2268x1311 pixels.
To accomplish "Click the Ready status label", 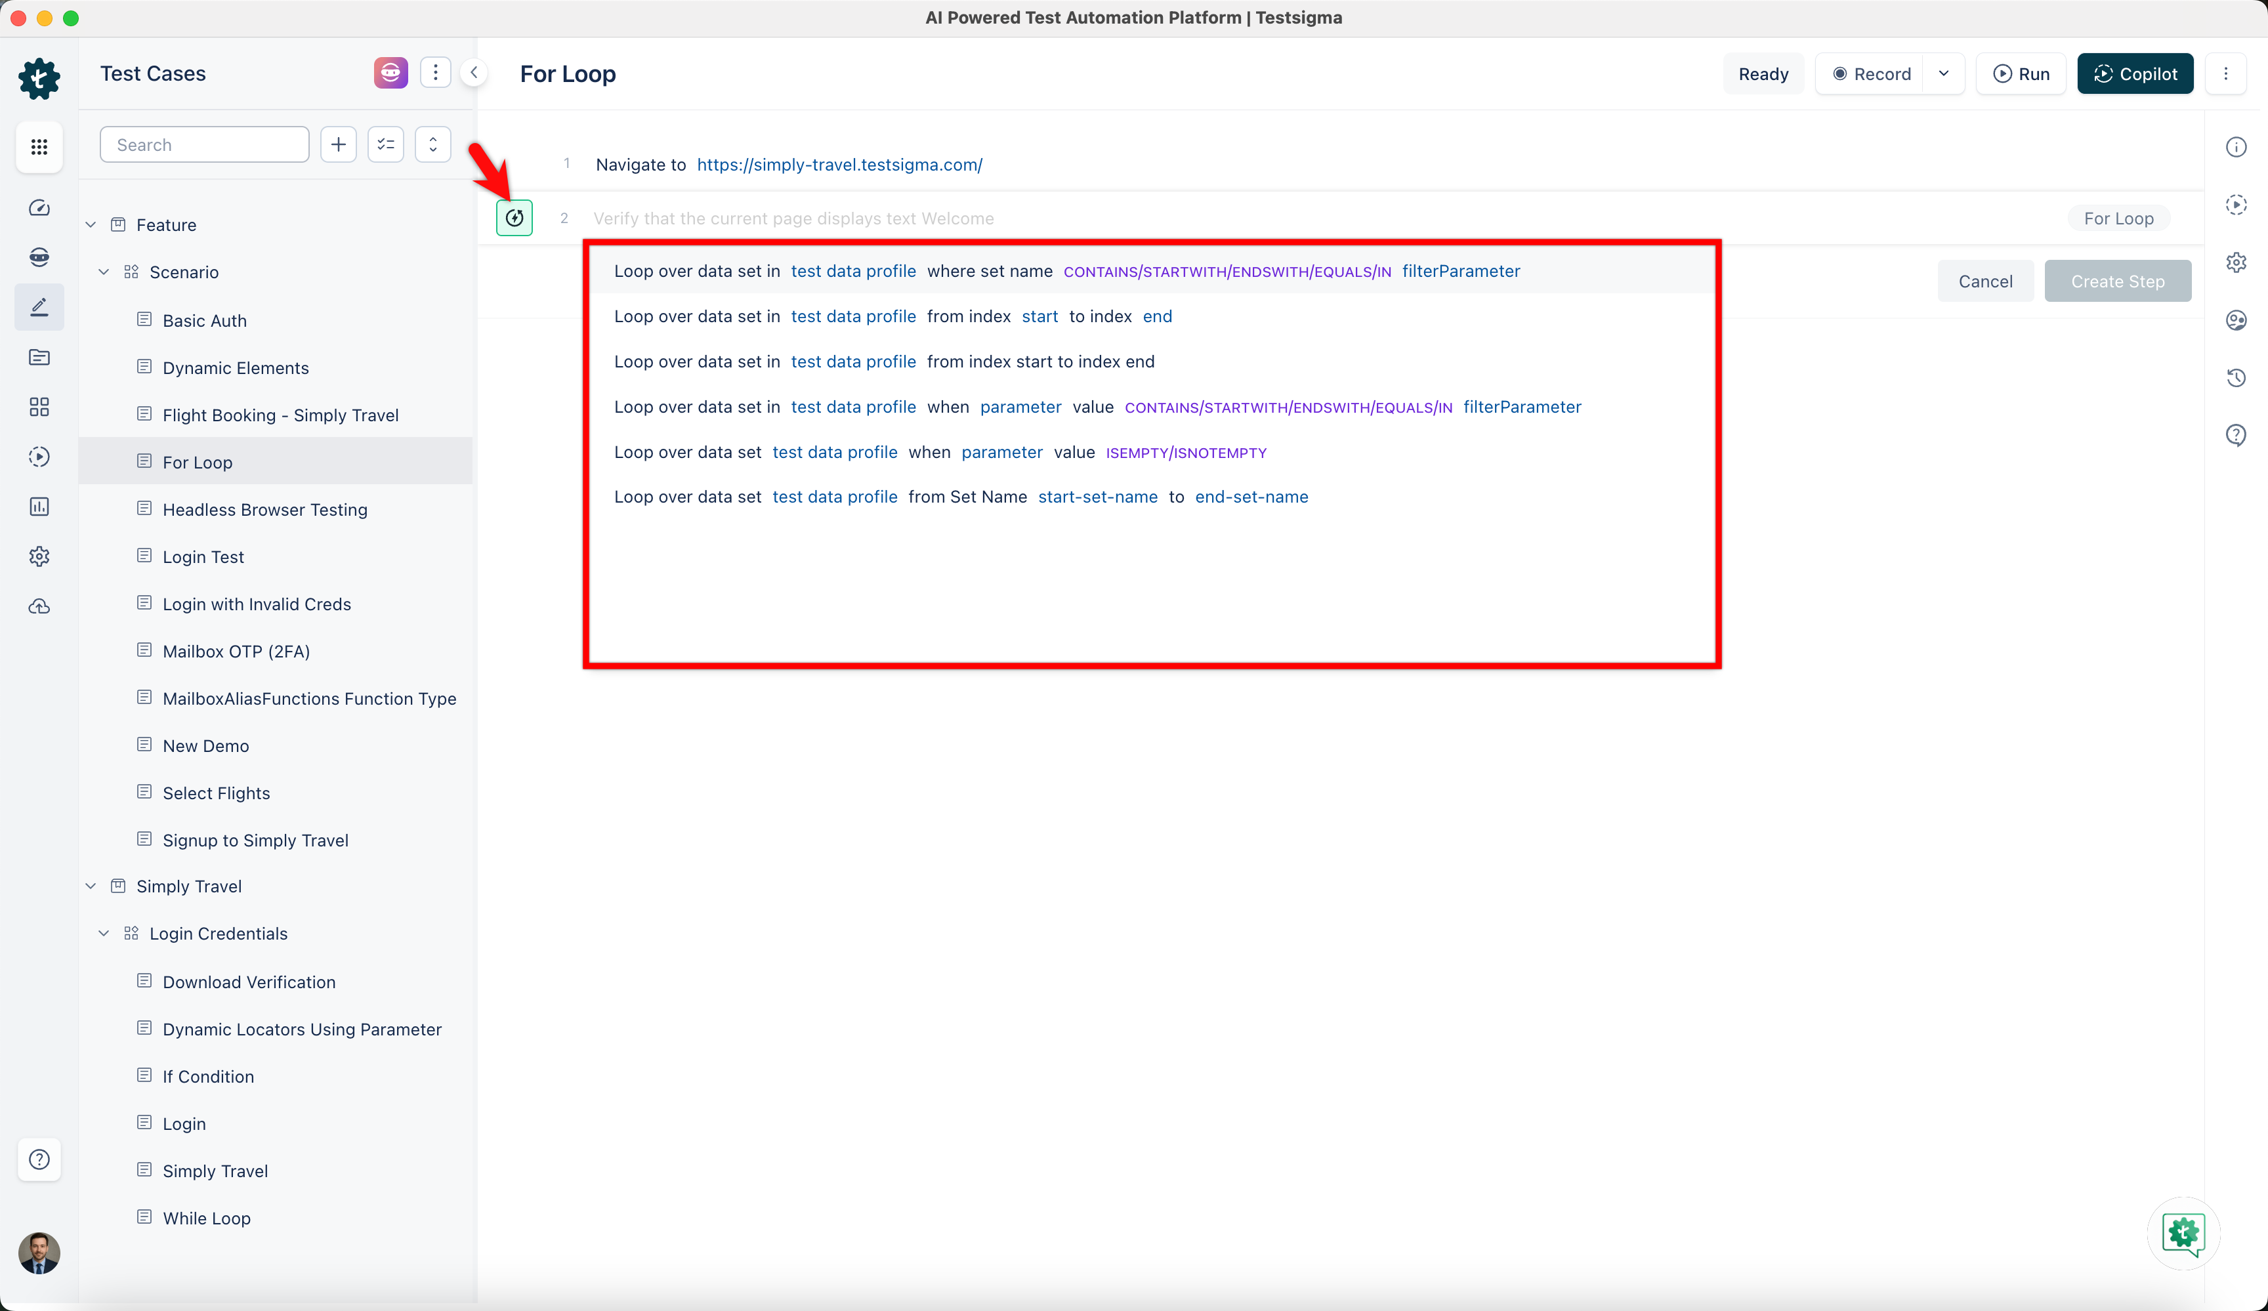I will point(1763,73).
